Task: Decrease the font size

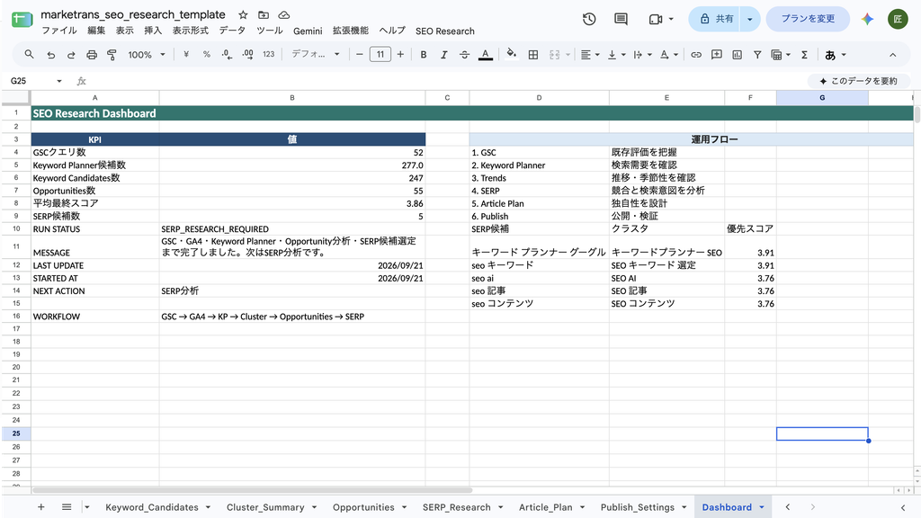Action: pos(360,55)
